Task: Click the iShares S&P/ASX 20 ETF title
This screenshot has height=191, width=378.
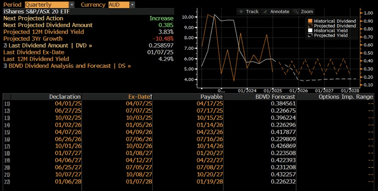Action: pos(36,11)
